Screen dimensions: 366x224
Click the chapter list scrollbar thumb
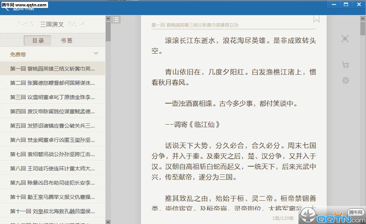pyautogui.click(x=108, y=31)
